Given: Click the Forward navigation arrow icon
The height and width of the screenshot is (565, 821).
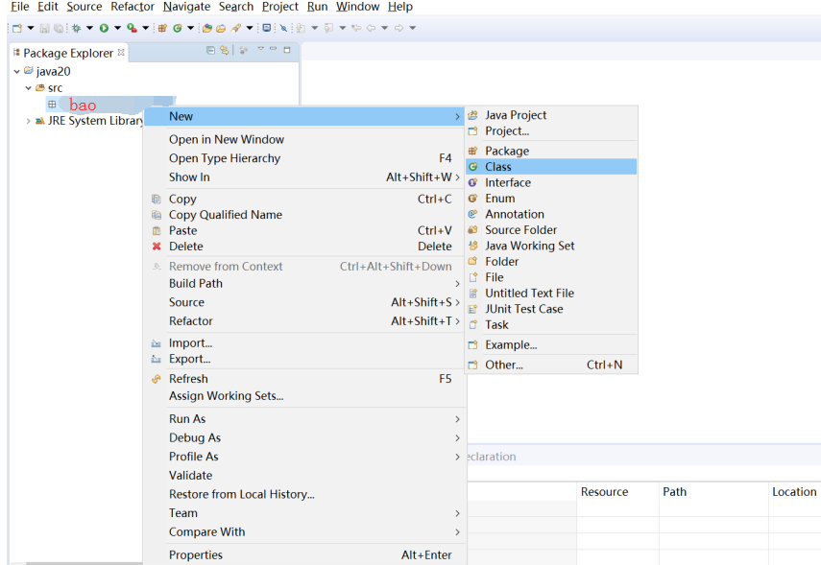Looking at the screenshot, I should point(399,28).
